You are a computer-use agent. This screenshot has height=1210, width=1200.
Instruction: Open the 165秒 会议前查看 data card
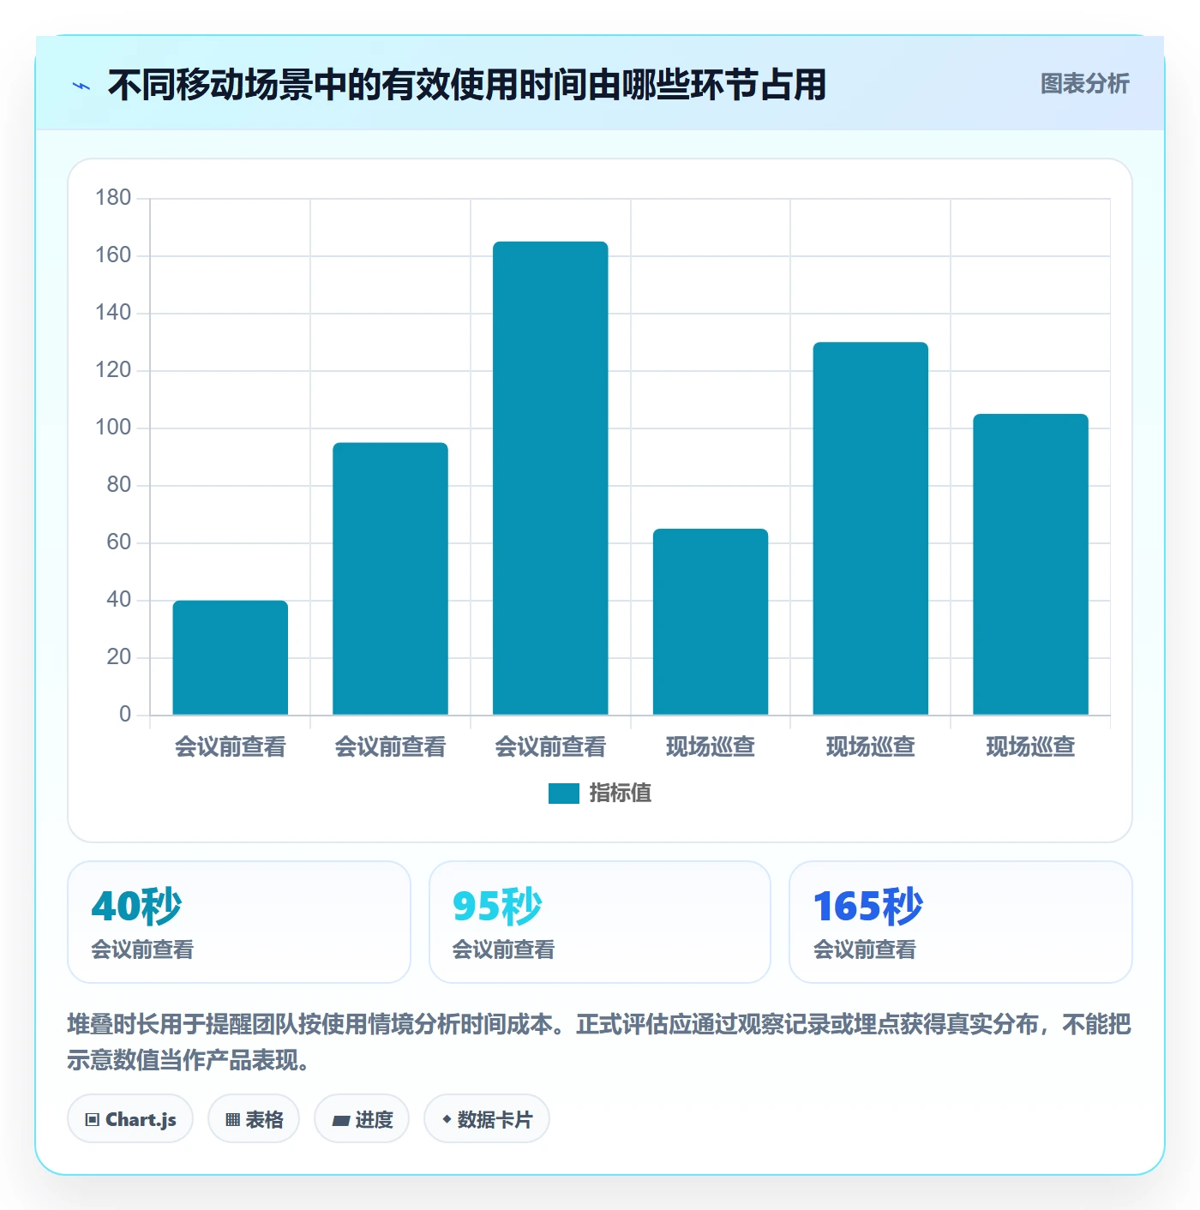pyautogui.click(x=961, y=922)
